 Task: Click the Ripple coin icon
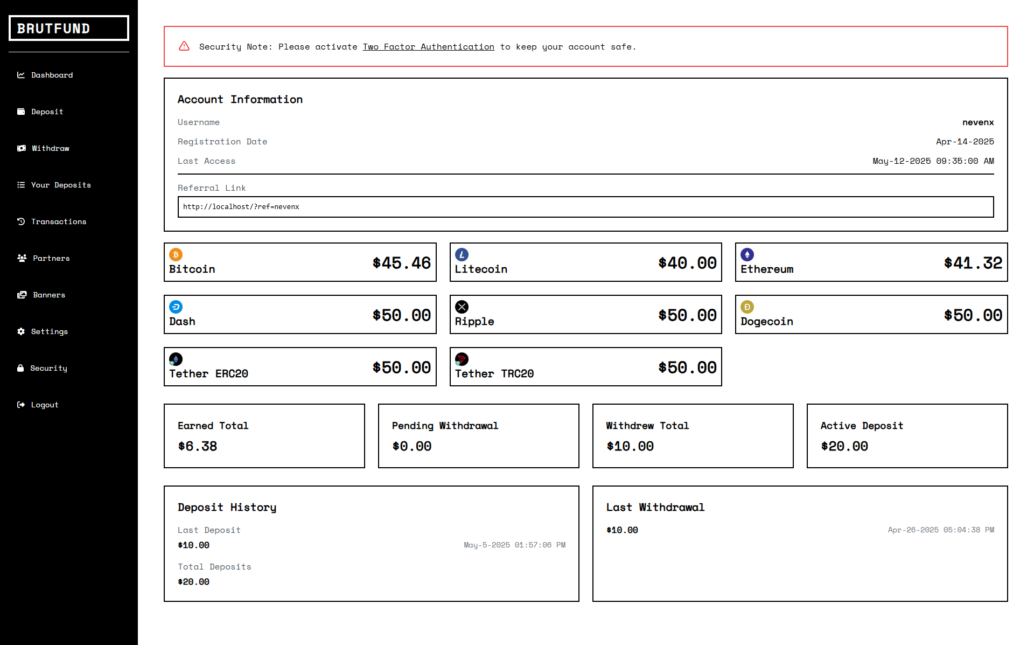[462, 307]
